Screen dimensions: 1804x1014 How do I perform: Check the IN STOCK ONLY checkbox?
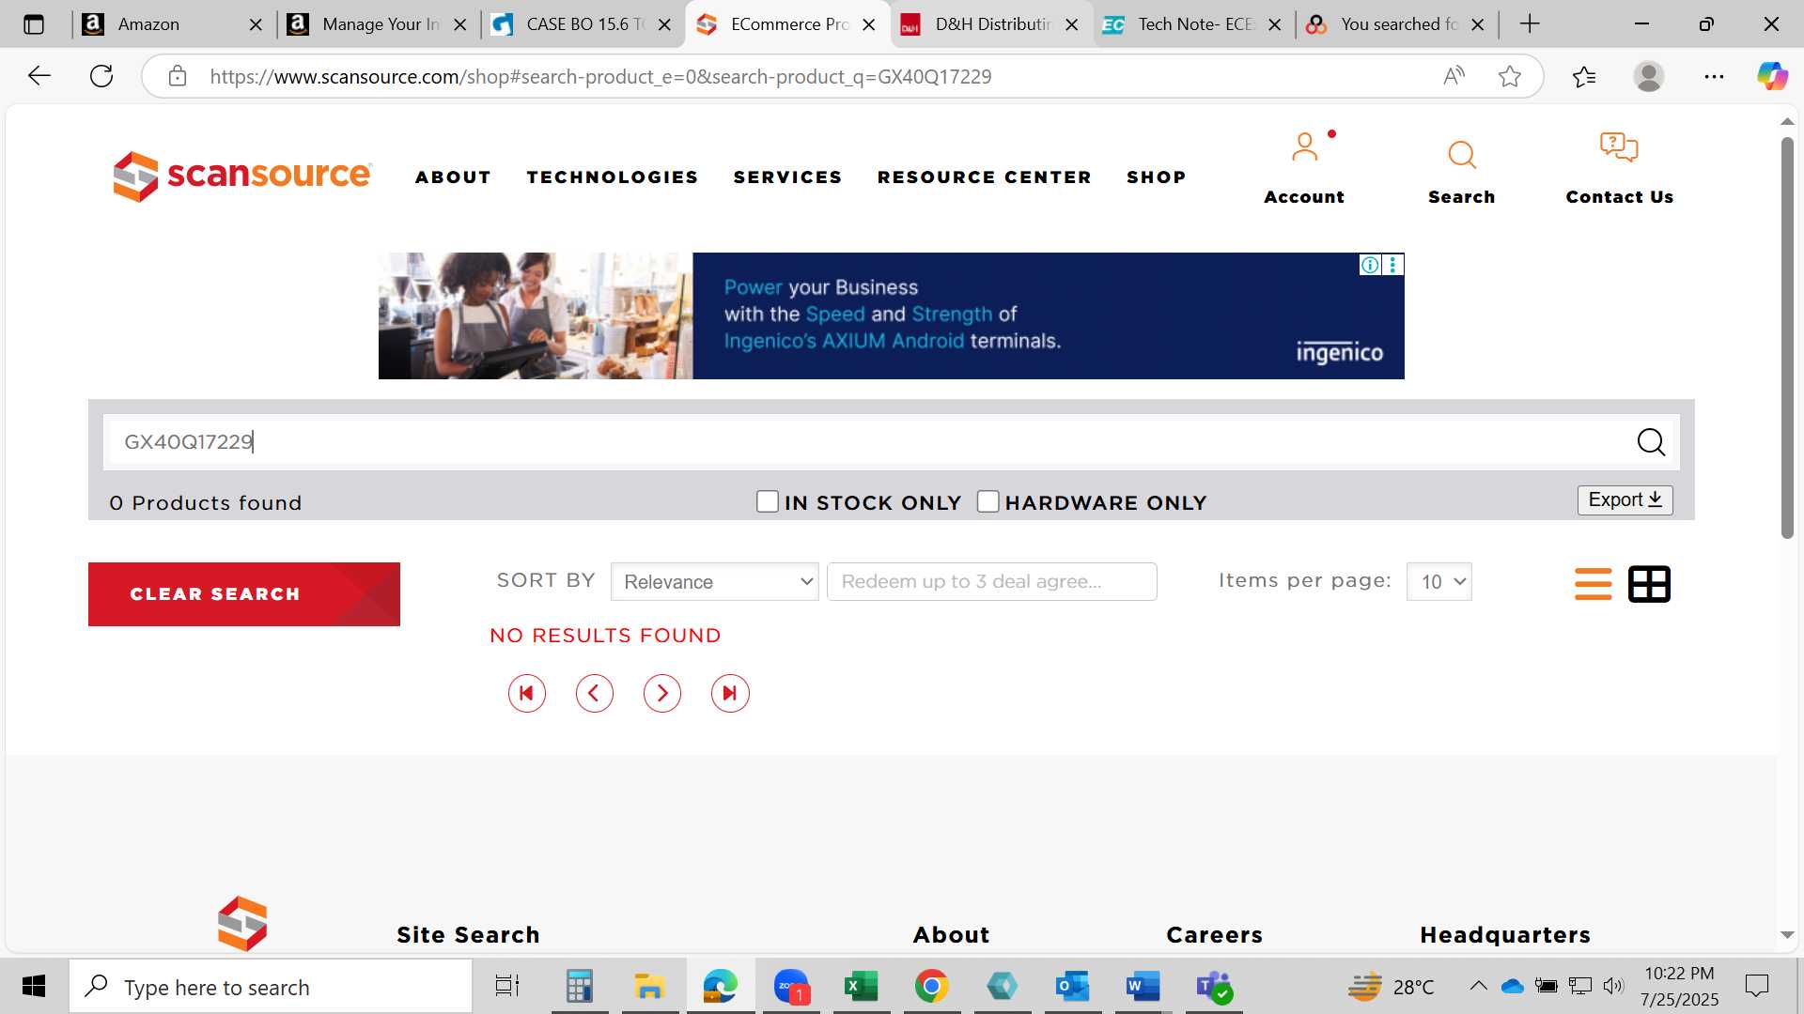tap(768, 501)
